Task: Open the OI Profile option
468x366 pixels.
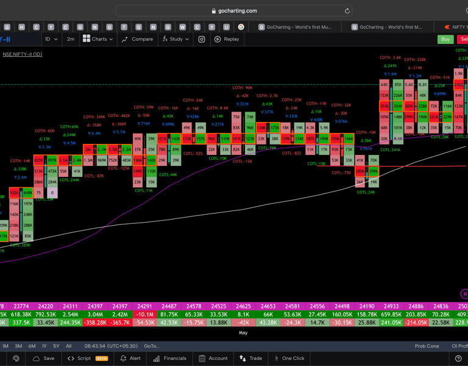Action: [x=459, y=346]
